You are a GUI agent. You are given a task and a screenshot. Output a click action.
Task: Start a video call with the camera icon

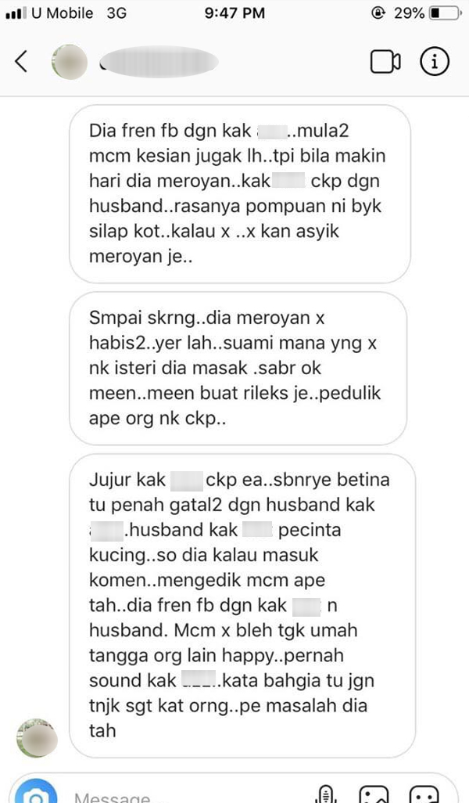(385, 62)
